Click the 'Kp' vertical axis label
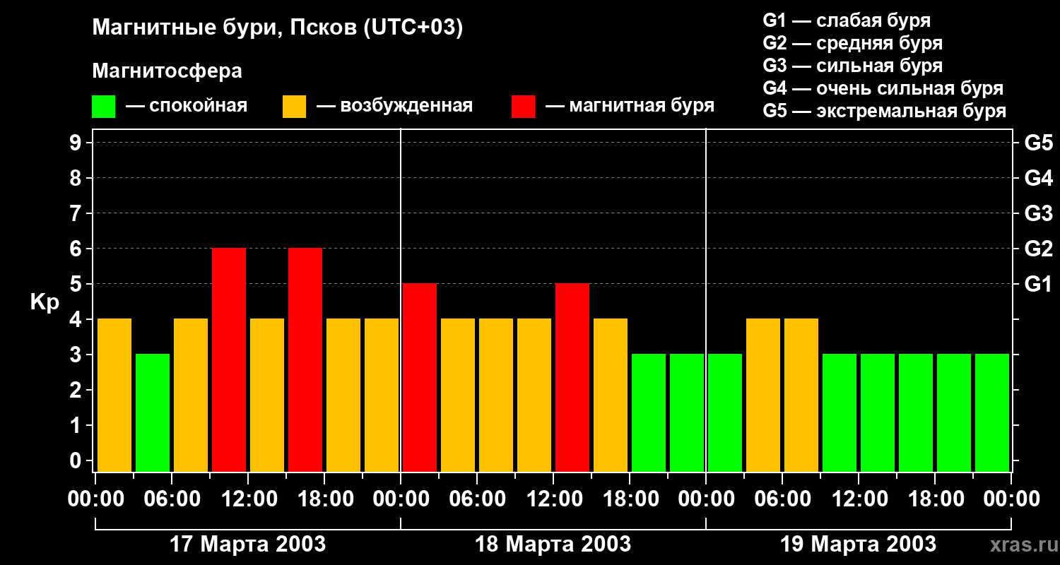This screenshot has width=1060, height=565. coord(45,303)
